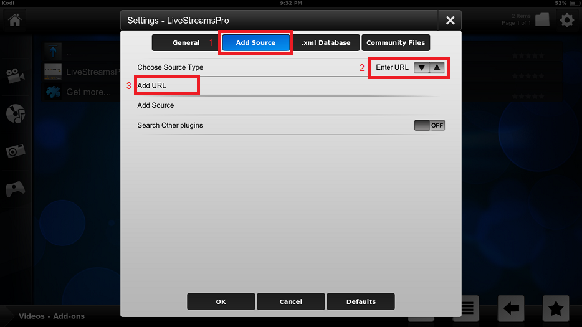Select the LiveStreamsPro add-on thumbnail
The height and width of the screenshot is (327, 582).
point(53,72)
